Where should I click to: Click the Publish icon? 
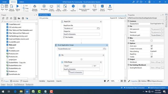pyautogui.click(x=110, y=8)
